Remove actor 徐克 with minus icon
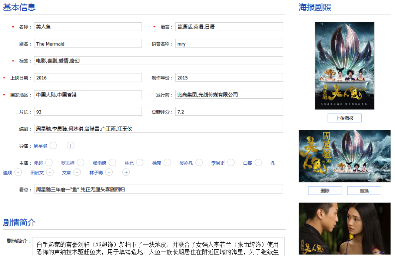Image resolution: width=395 pixels, height=256 pixels. [x=167, y=163]
